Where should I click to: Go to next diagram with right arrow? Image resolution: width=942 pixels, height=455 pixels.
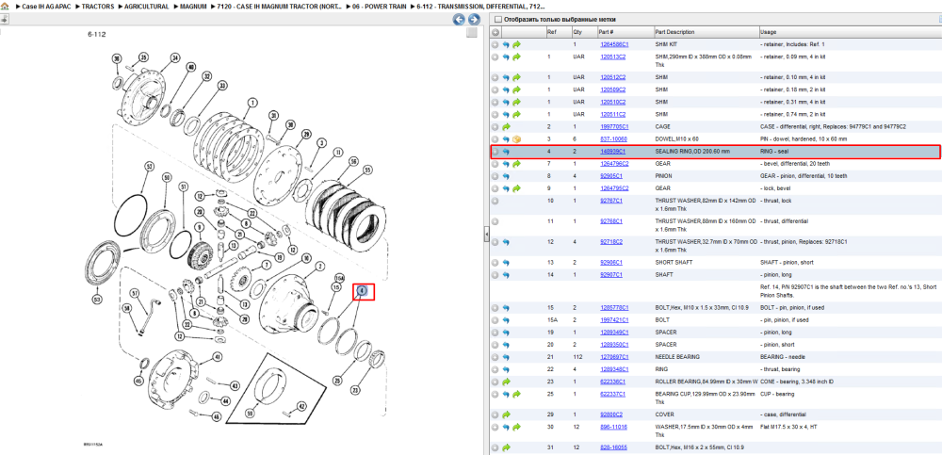pyautogui.click(x=474, y=19)
